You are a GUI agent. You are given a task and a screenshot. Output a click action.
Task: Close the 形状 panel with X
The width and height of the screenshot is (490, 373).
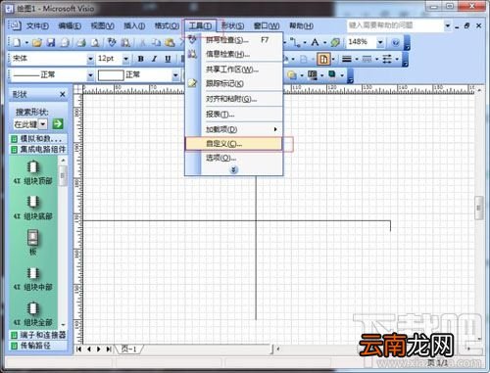click(x=63, y=94)
